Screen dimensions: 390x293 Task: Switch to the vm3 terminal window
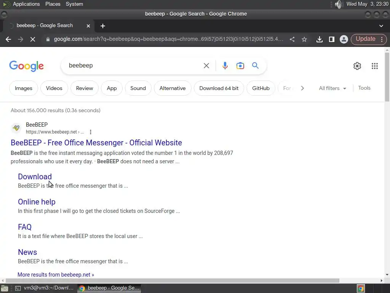(x=45, y=288)
